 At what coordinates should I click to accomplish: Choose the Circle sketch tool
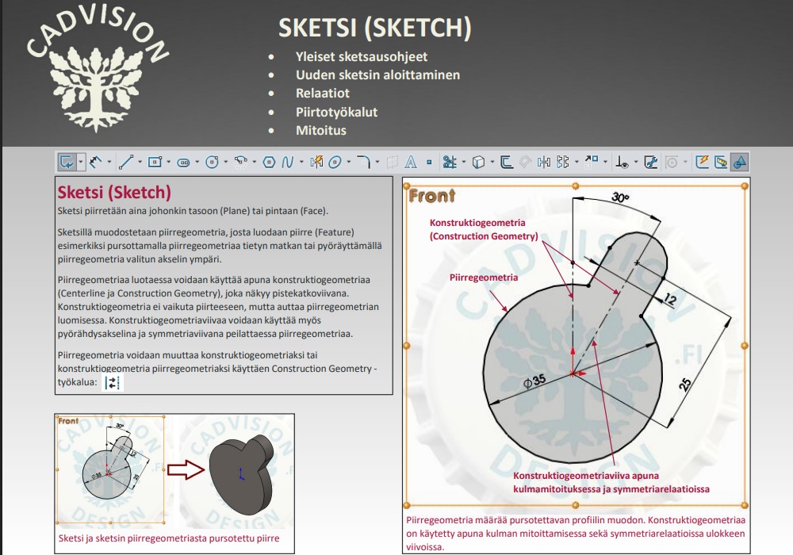pyautogui.click(x=212, y=162)
